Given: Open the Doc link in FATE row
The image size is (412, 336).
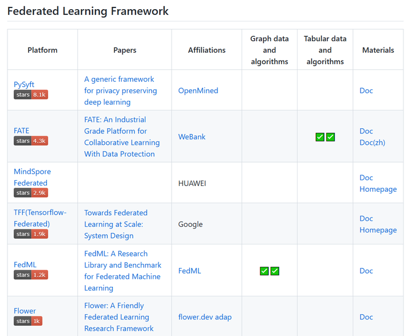Looking at the screenshot, I should tap(366, 131).
